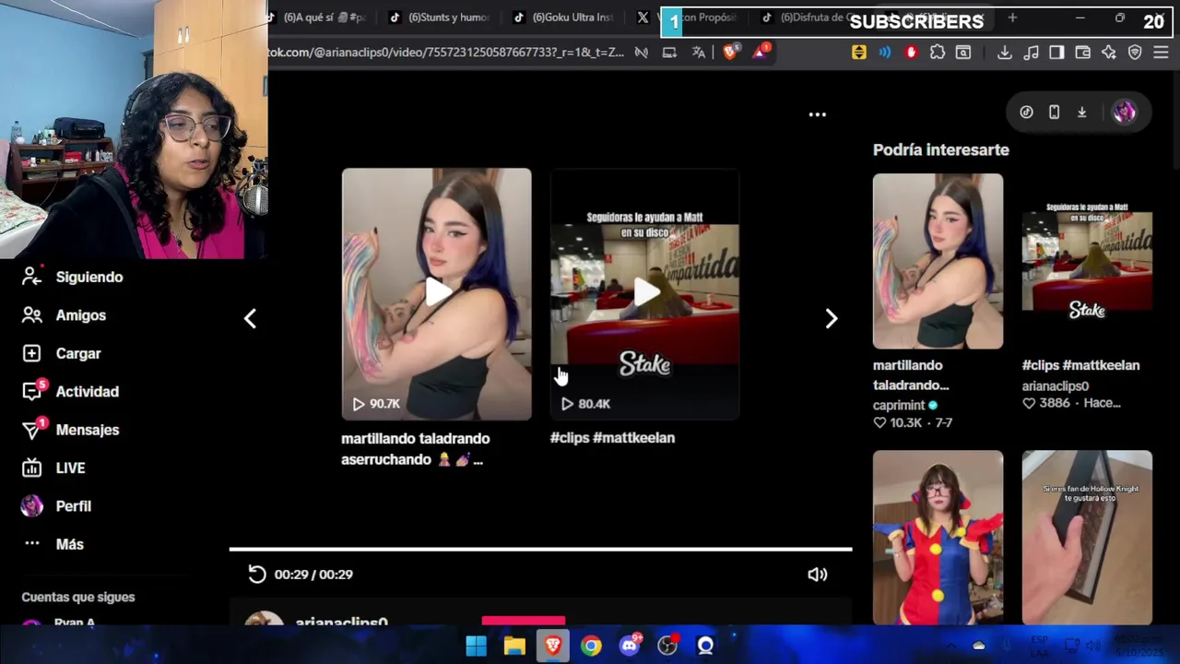
Task: Open Brave Wallet icon
Action: (x=1083, y=53)
